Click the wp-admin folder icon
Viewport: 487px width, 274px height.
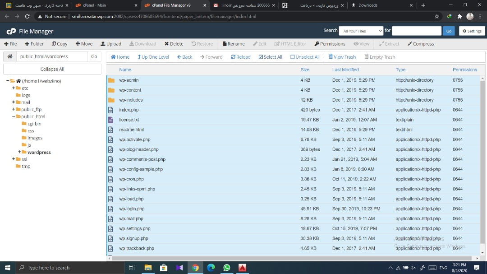tap(111, 80)
